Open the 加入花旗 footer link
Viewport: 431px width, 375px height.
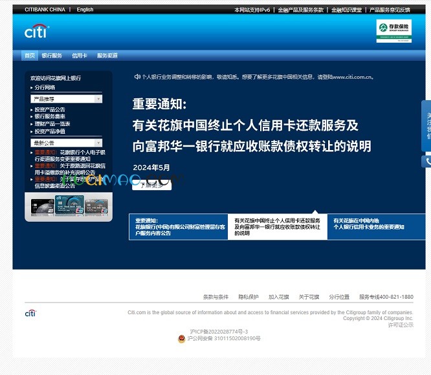(x=279, y=297)
